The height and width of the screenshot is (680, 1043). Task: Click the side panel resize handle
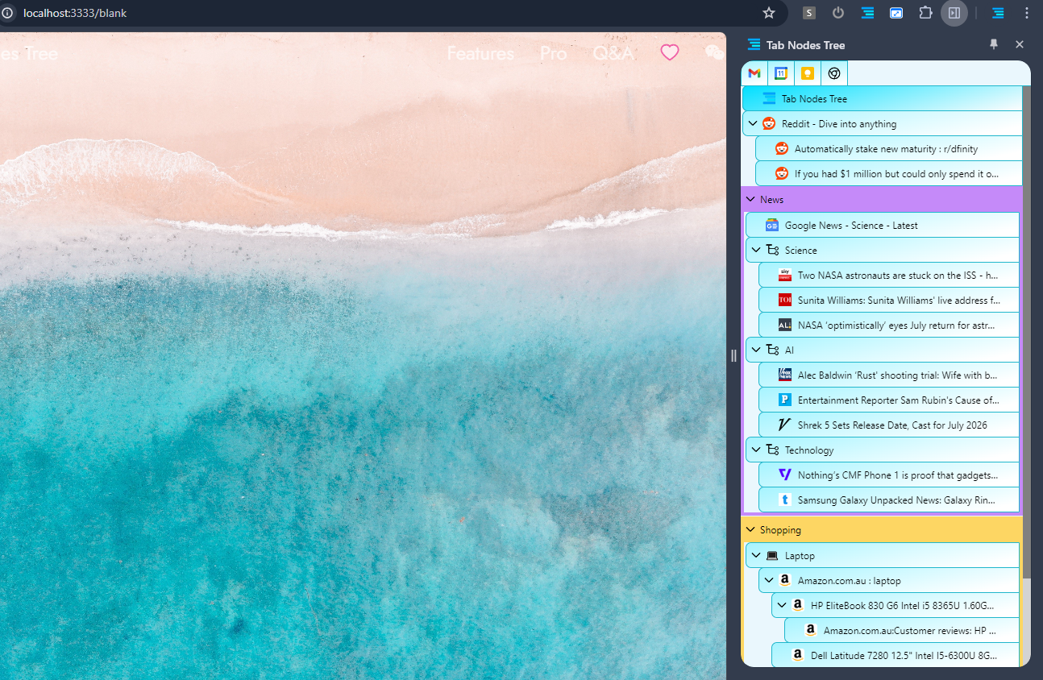click(x=733, y=355)
